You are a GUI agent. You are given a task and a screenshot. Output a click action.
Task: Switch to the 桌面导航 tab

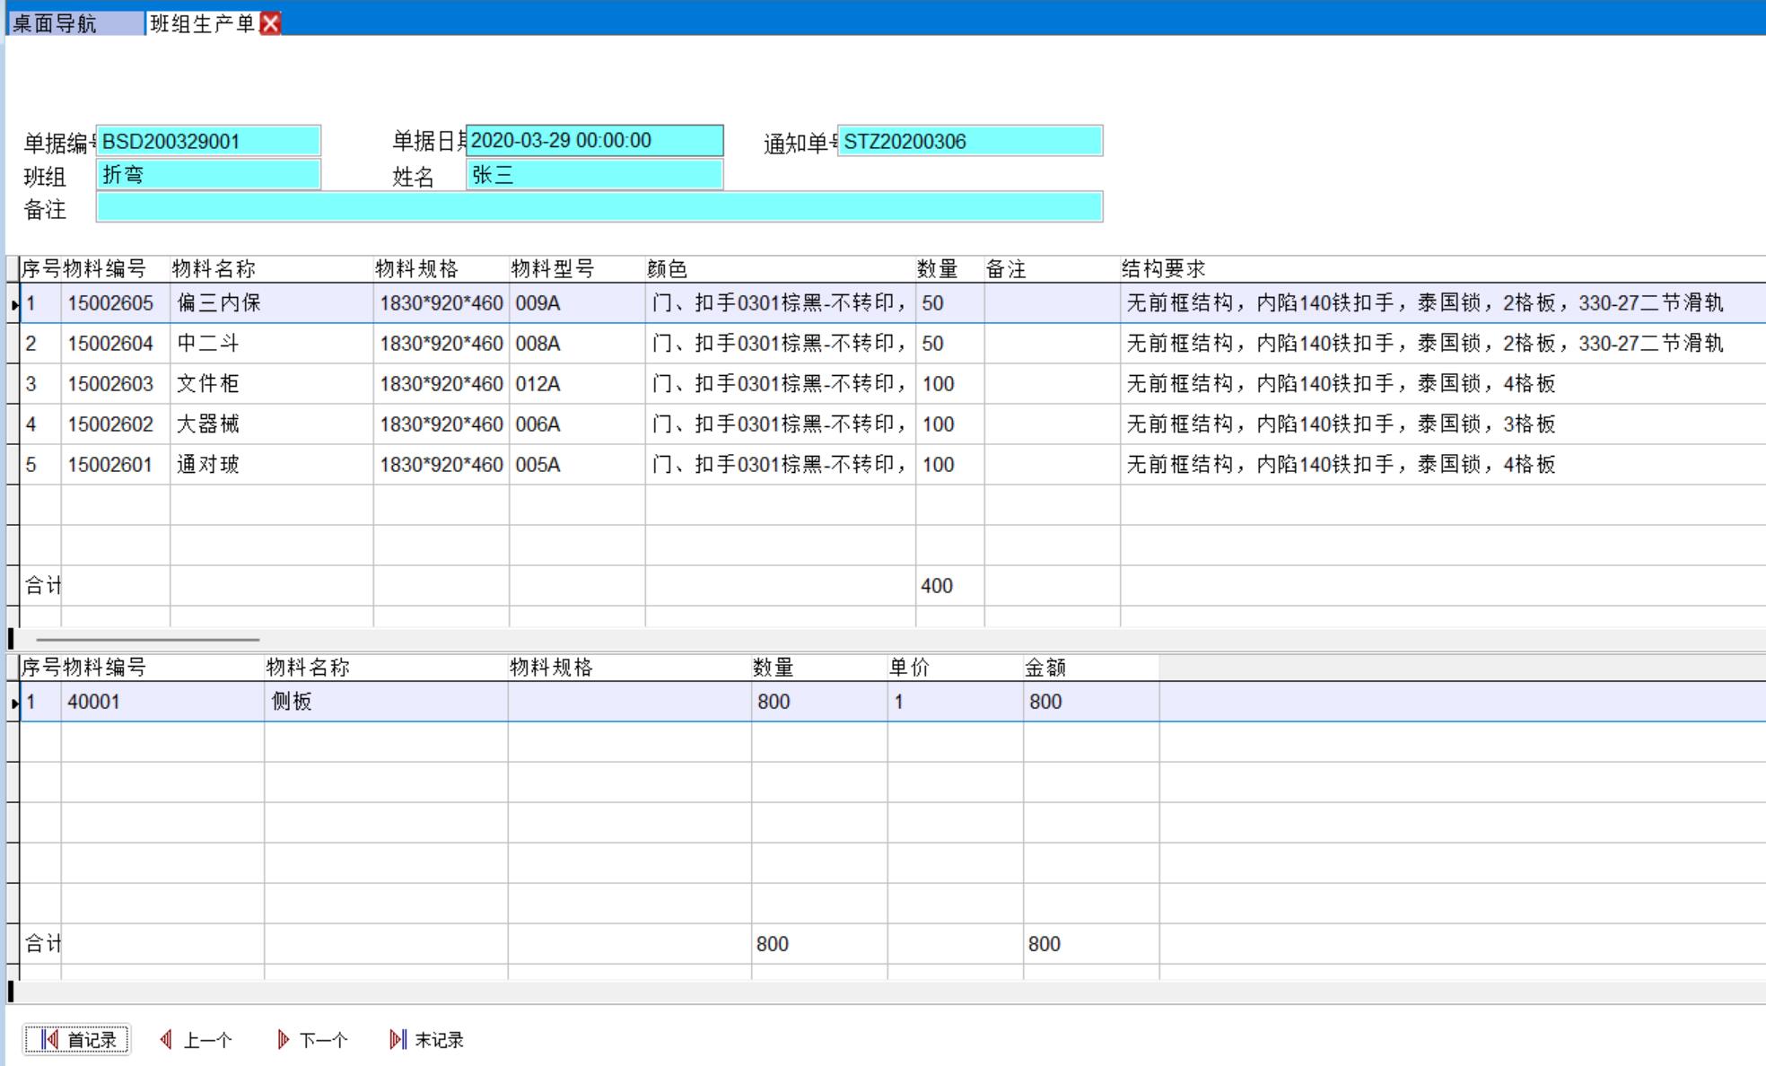tap(56, 23)
